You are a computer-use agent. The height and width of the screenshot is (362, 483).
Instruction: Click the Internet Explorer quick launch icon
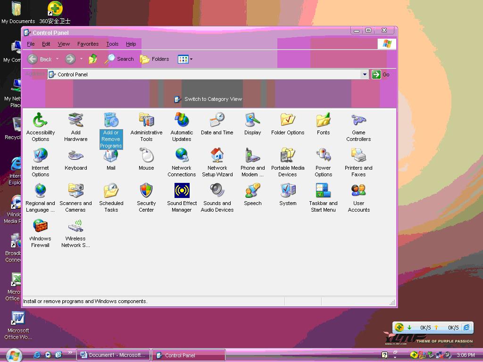pyautogui.click(x=37, y=355)
